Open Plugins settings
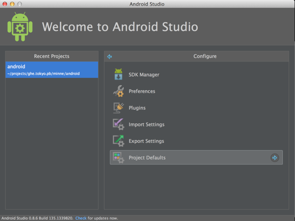 click(x=137, y=108)
